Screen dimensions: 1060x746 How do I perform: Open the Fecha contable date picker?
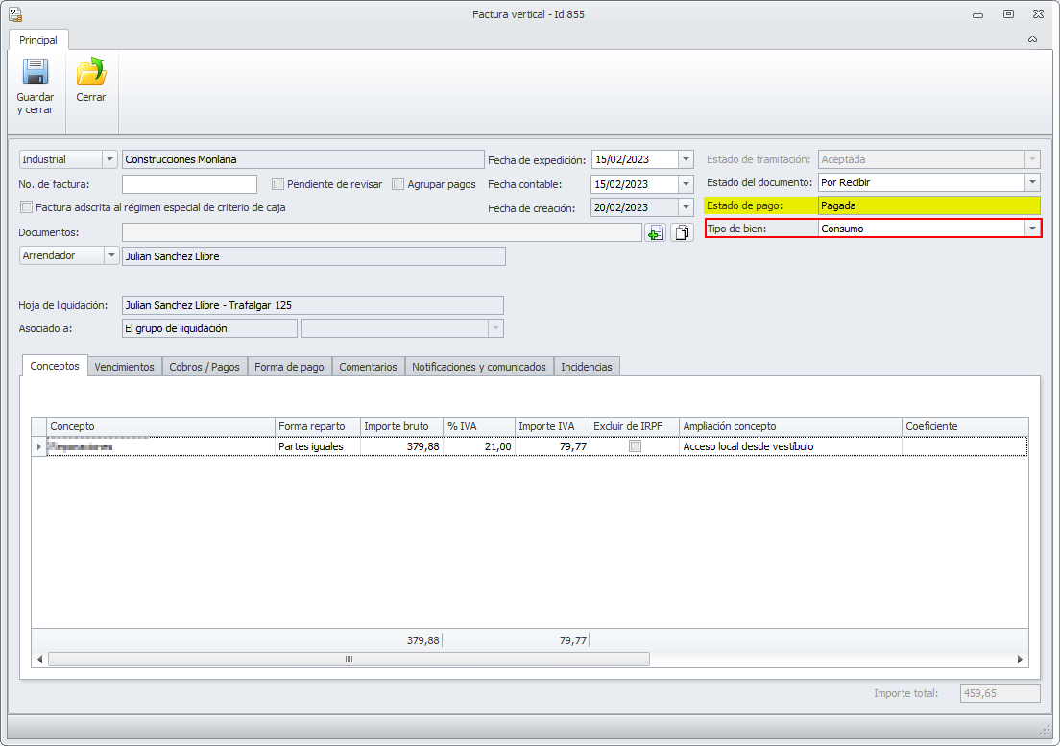point(686,183)
